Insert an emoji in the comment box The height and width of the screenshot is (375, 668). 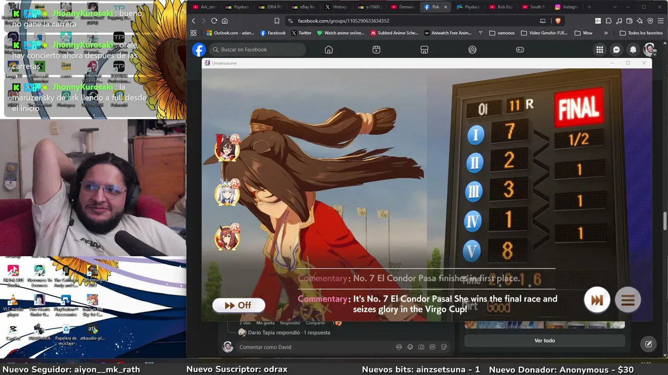tap(410, 347)
